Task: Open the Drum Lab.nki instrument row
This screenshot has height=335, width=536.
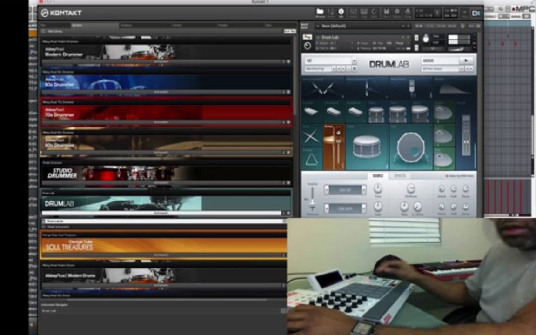Action: point(163,221)
